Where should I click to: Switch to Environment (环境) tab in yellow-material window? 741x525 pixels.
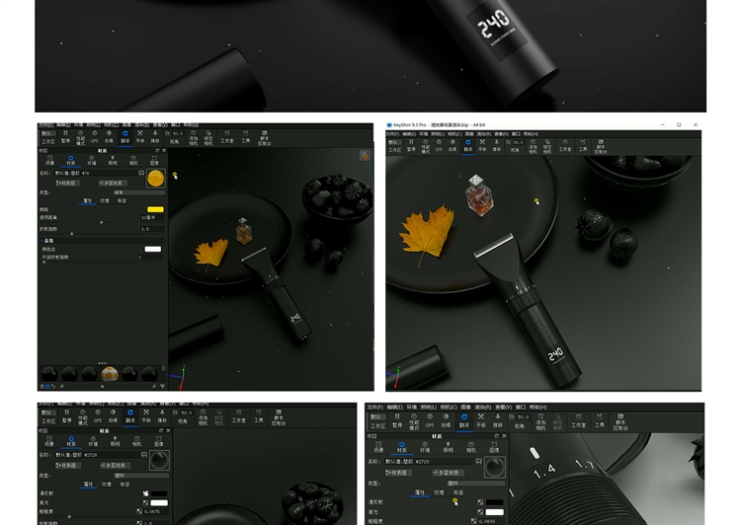(x=92, y=160)
